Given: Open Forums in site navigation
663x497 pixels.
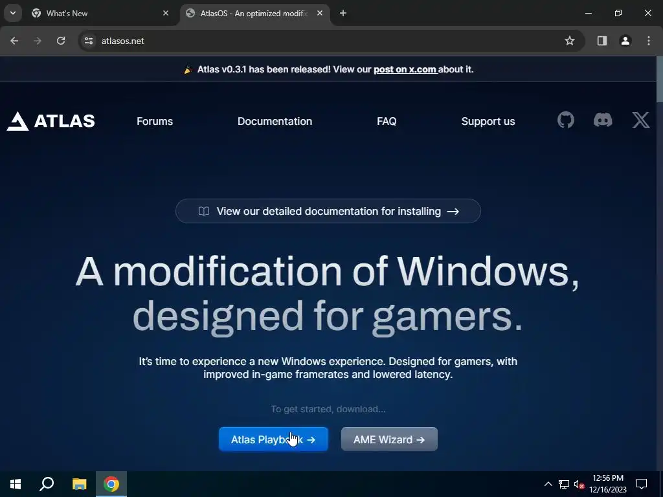Looking at the screenshot, I should (155, 121).
